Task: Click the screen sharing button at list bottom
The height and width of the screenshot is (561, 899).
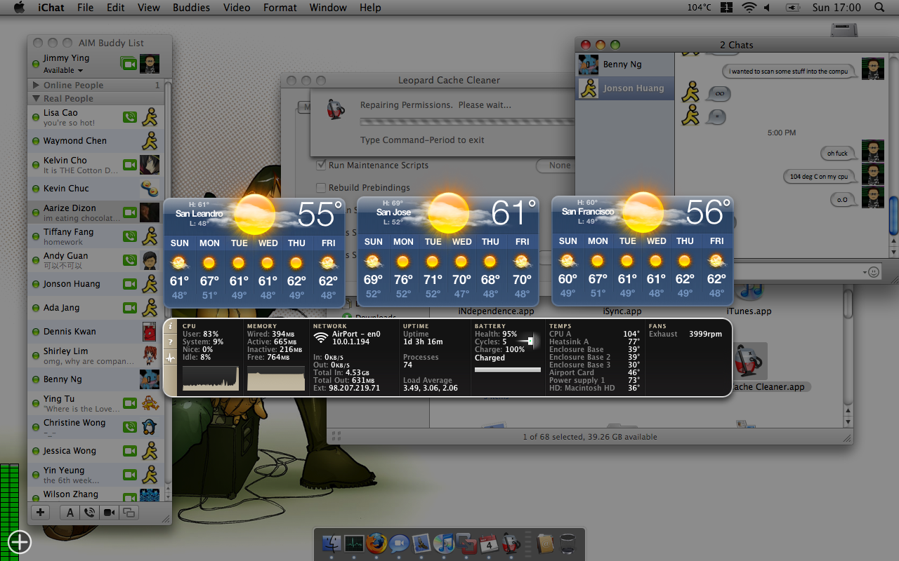Action: (x=129, y=512)
